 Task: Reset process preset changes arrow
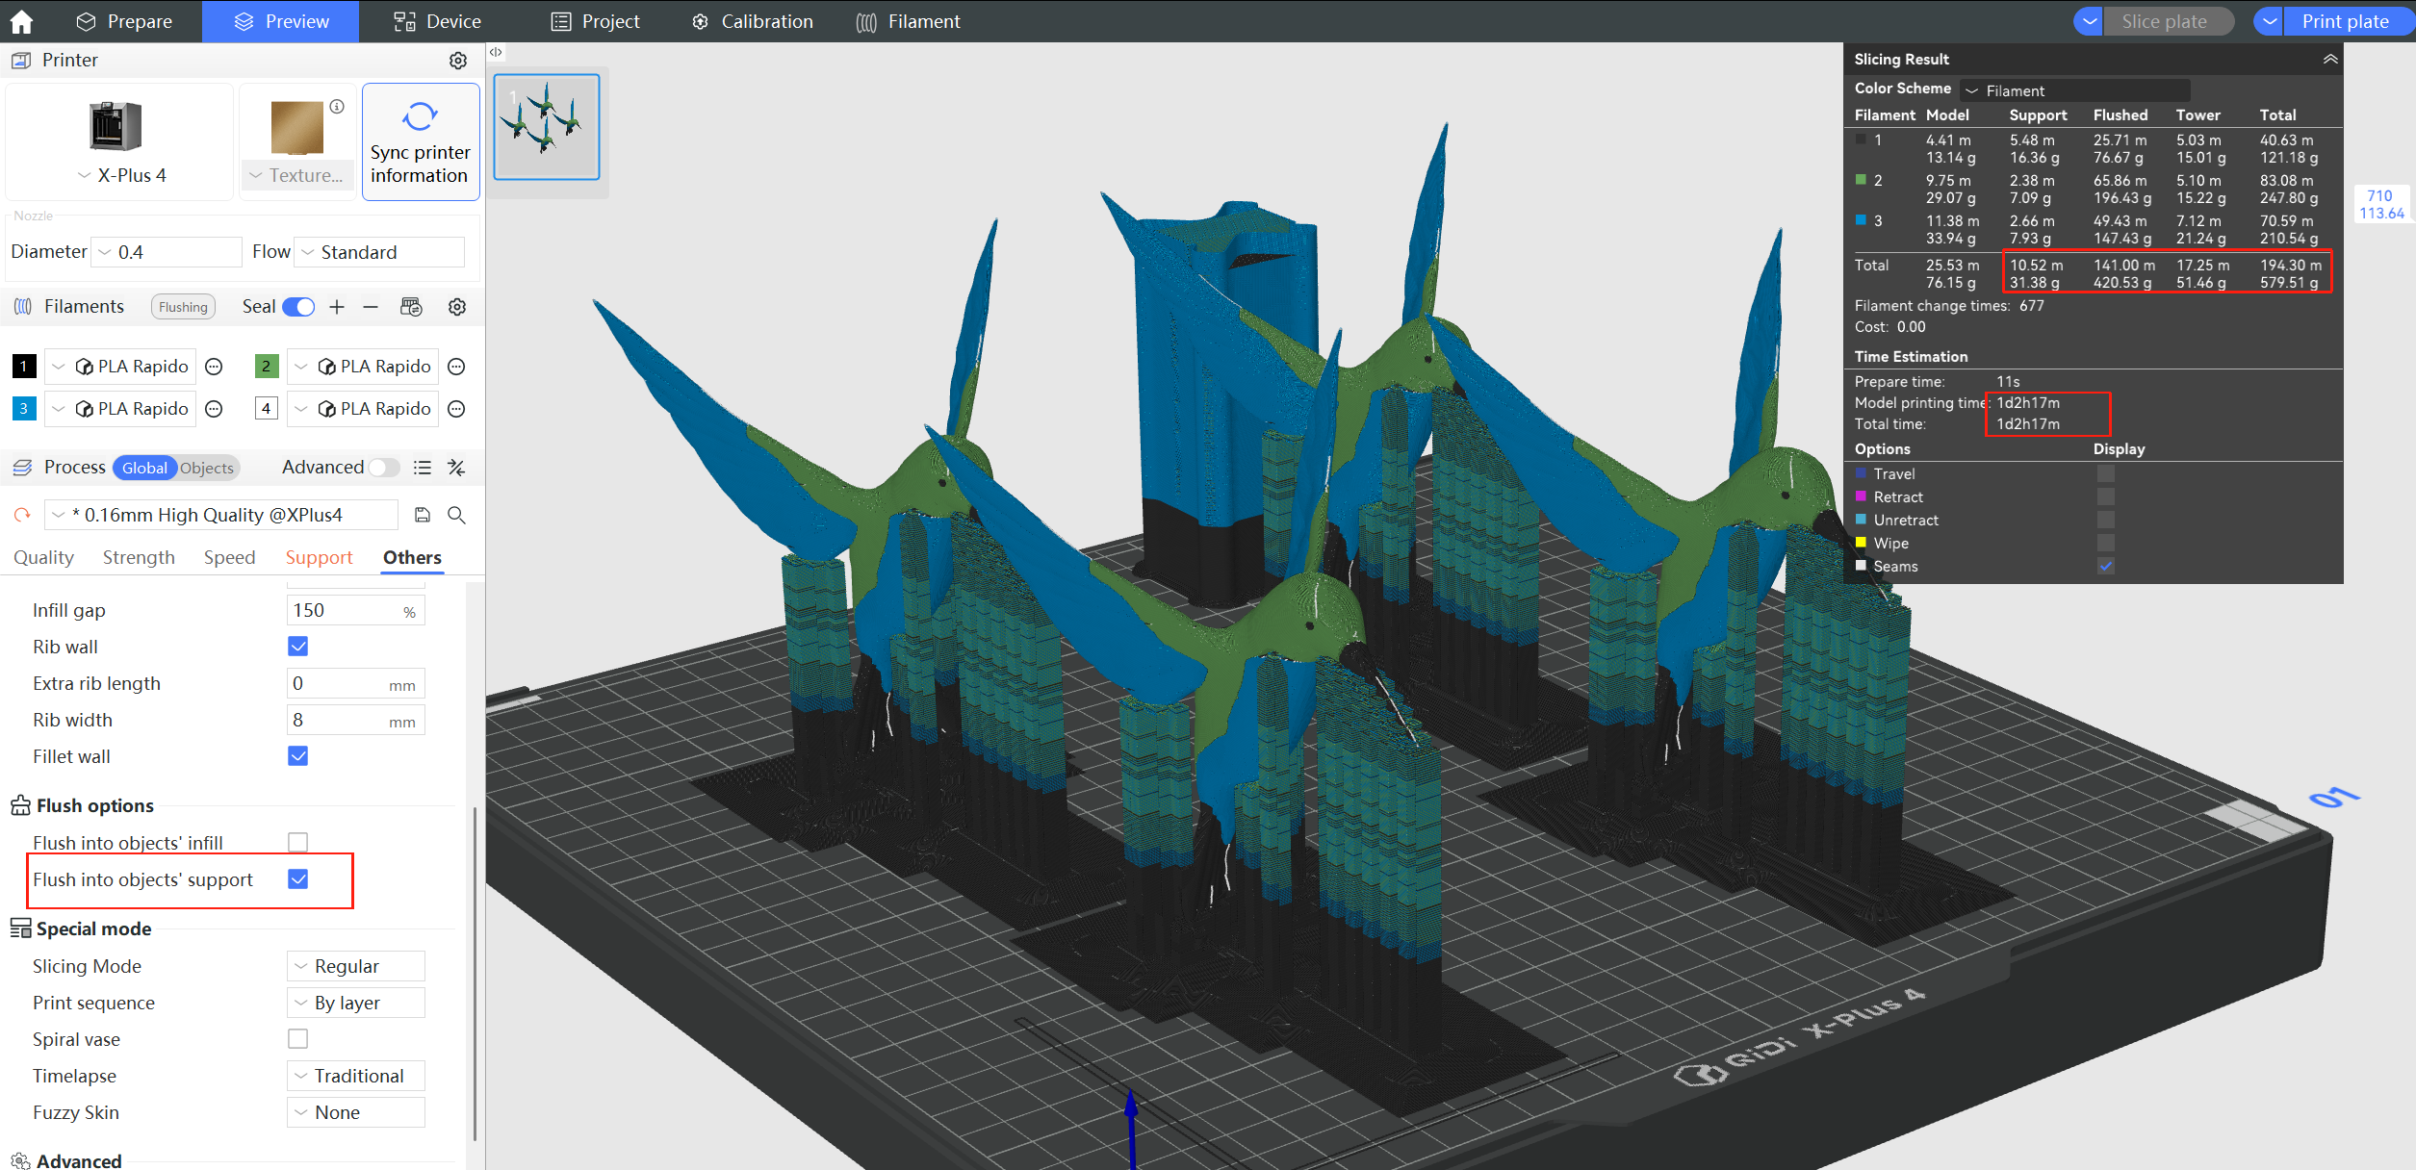pyautogui.click(x=22, y=515)
